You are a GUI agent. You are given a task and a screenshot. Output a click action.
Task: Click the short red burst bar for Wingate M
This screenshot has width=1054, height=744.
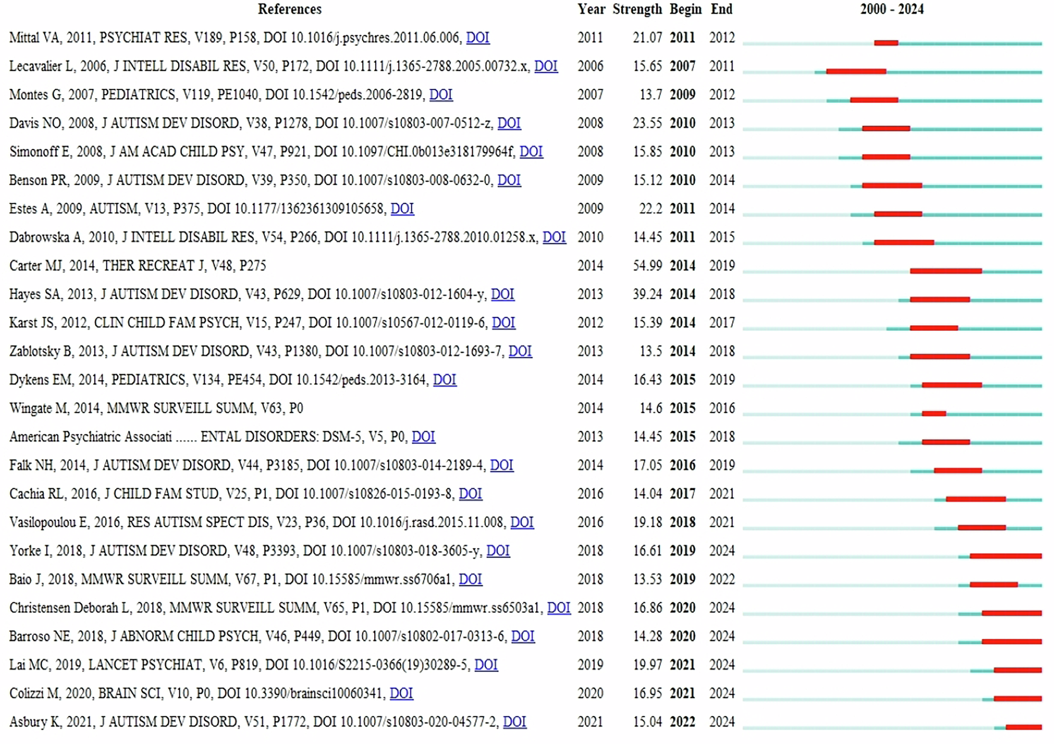[x=933, y=414]
